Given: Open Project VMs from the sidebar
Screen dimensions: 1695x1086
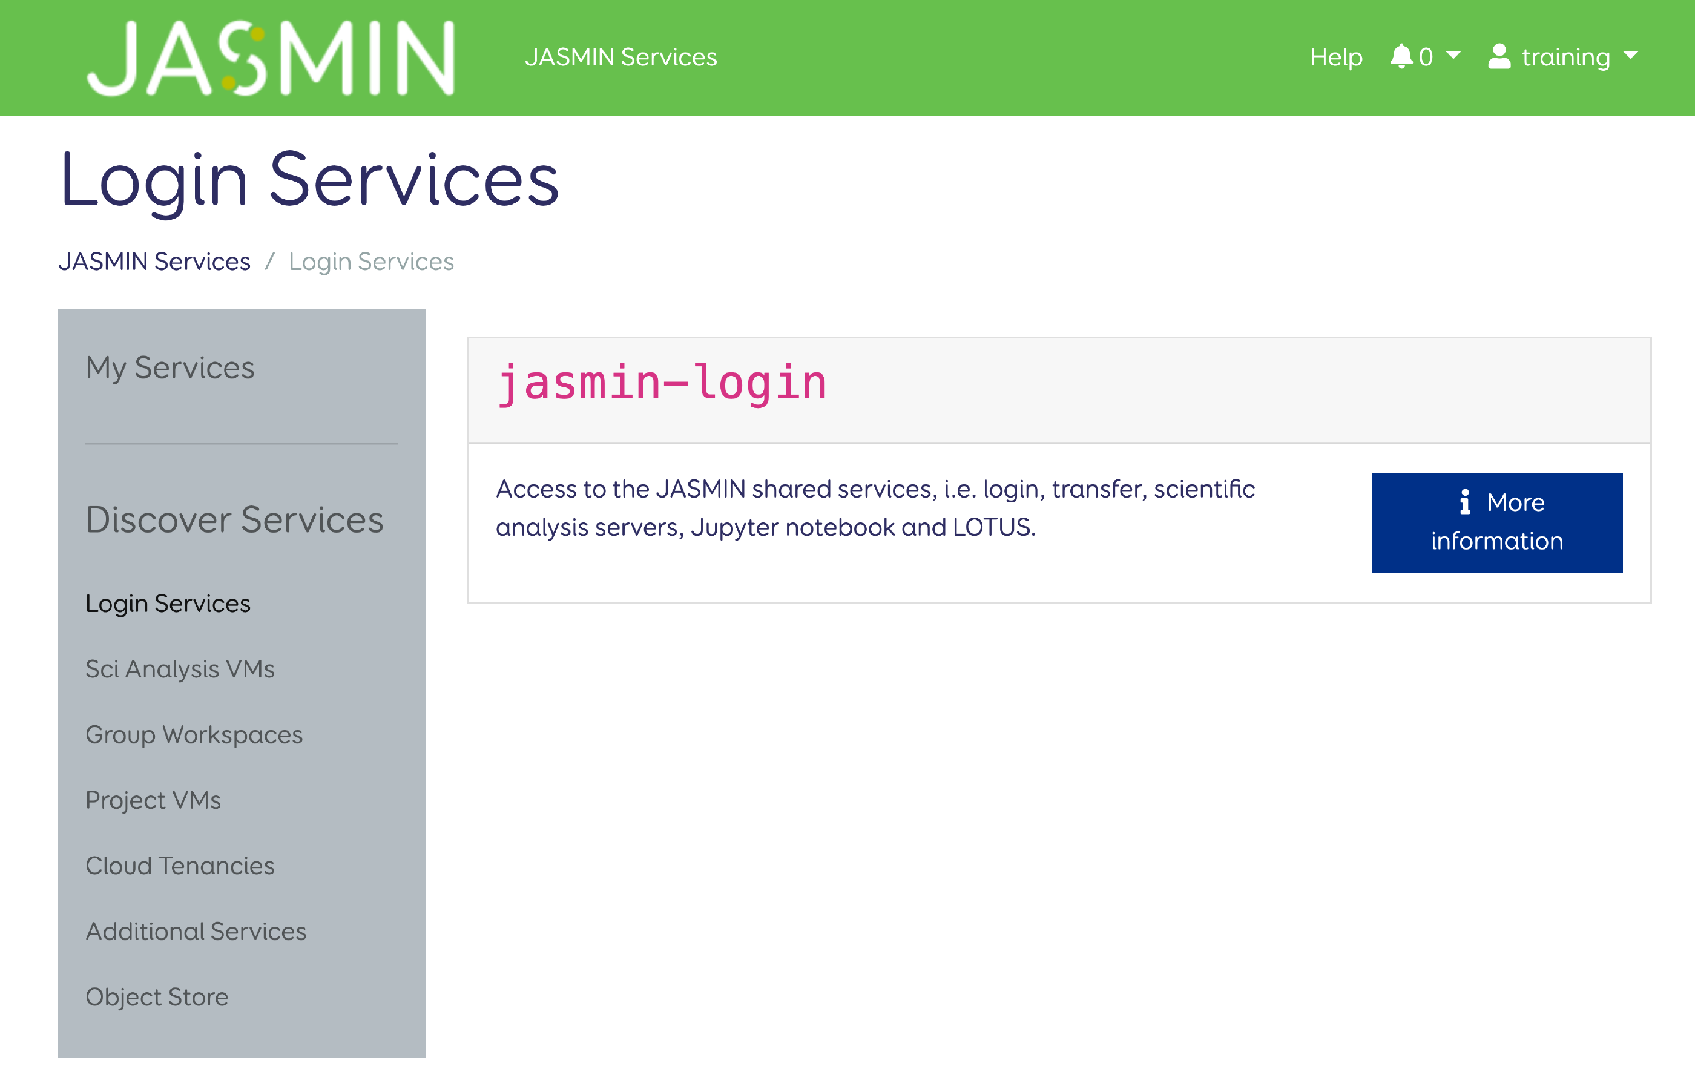Looking at the screenshot, I should [x=153, y=800].
